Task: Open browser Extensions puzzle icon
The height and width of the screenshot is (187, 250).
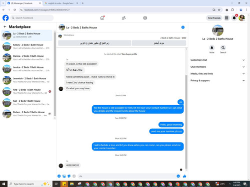Action: coord(232,10)
